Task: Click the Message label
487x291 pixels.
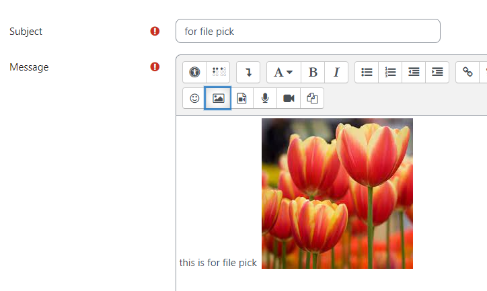Action: [x=29, y=67]
